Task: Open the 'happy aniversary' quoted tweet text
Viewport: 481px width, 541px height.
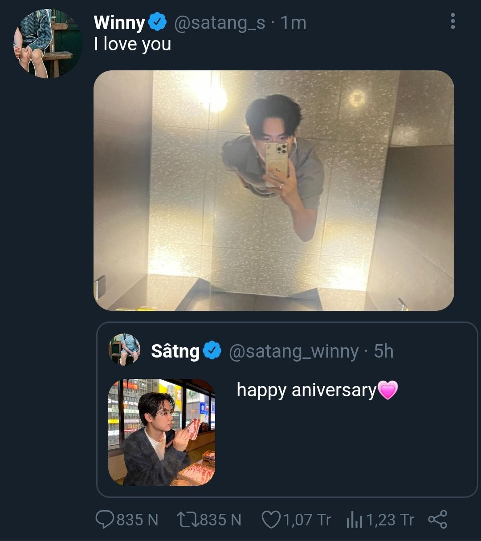Action: point(306,390)
